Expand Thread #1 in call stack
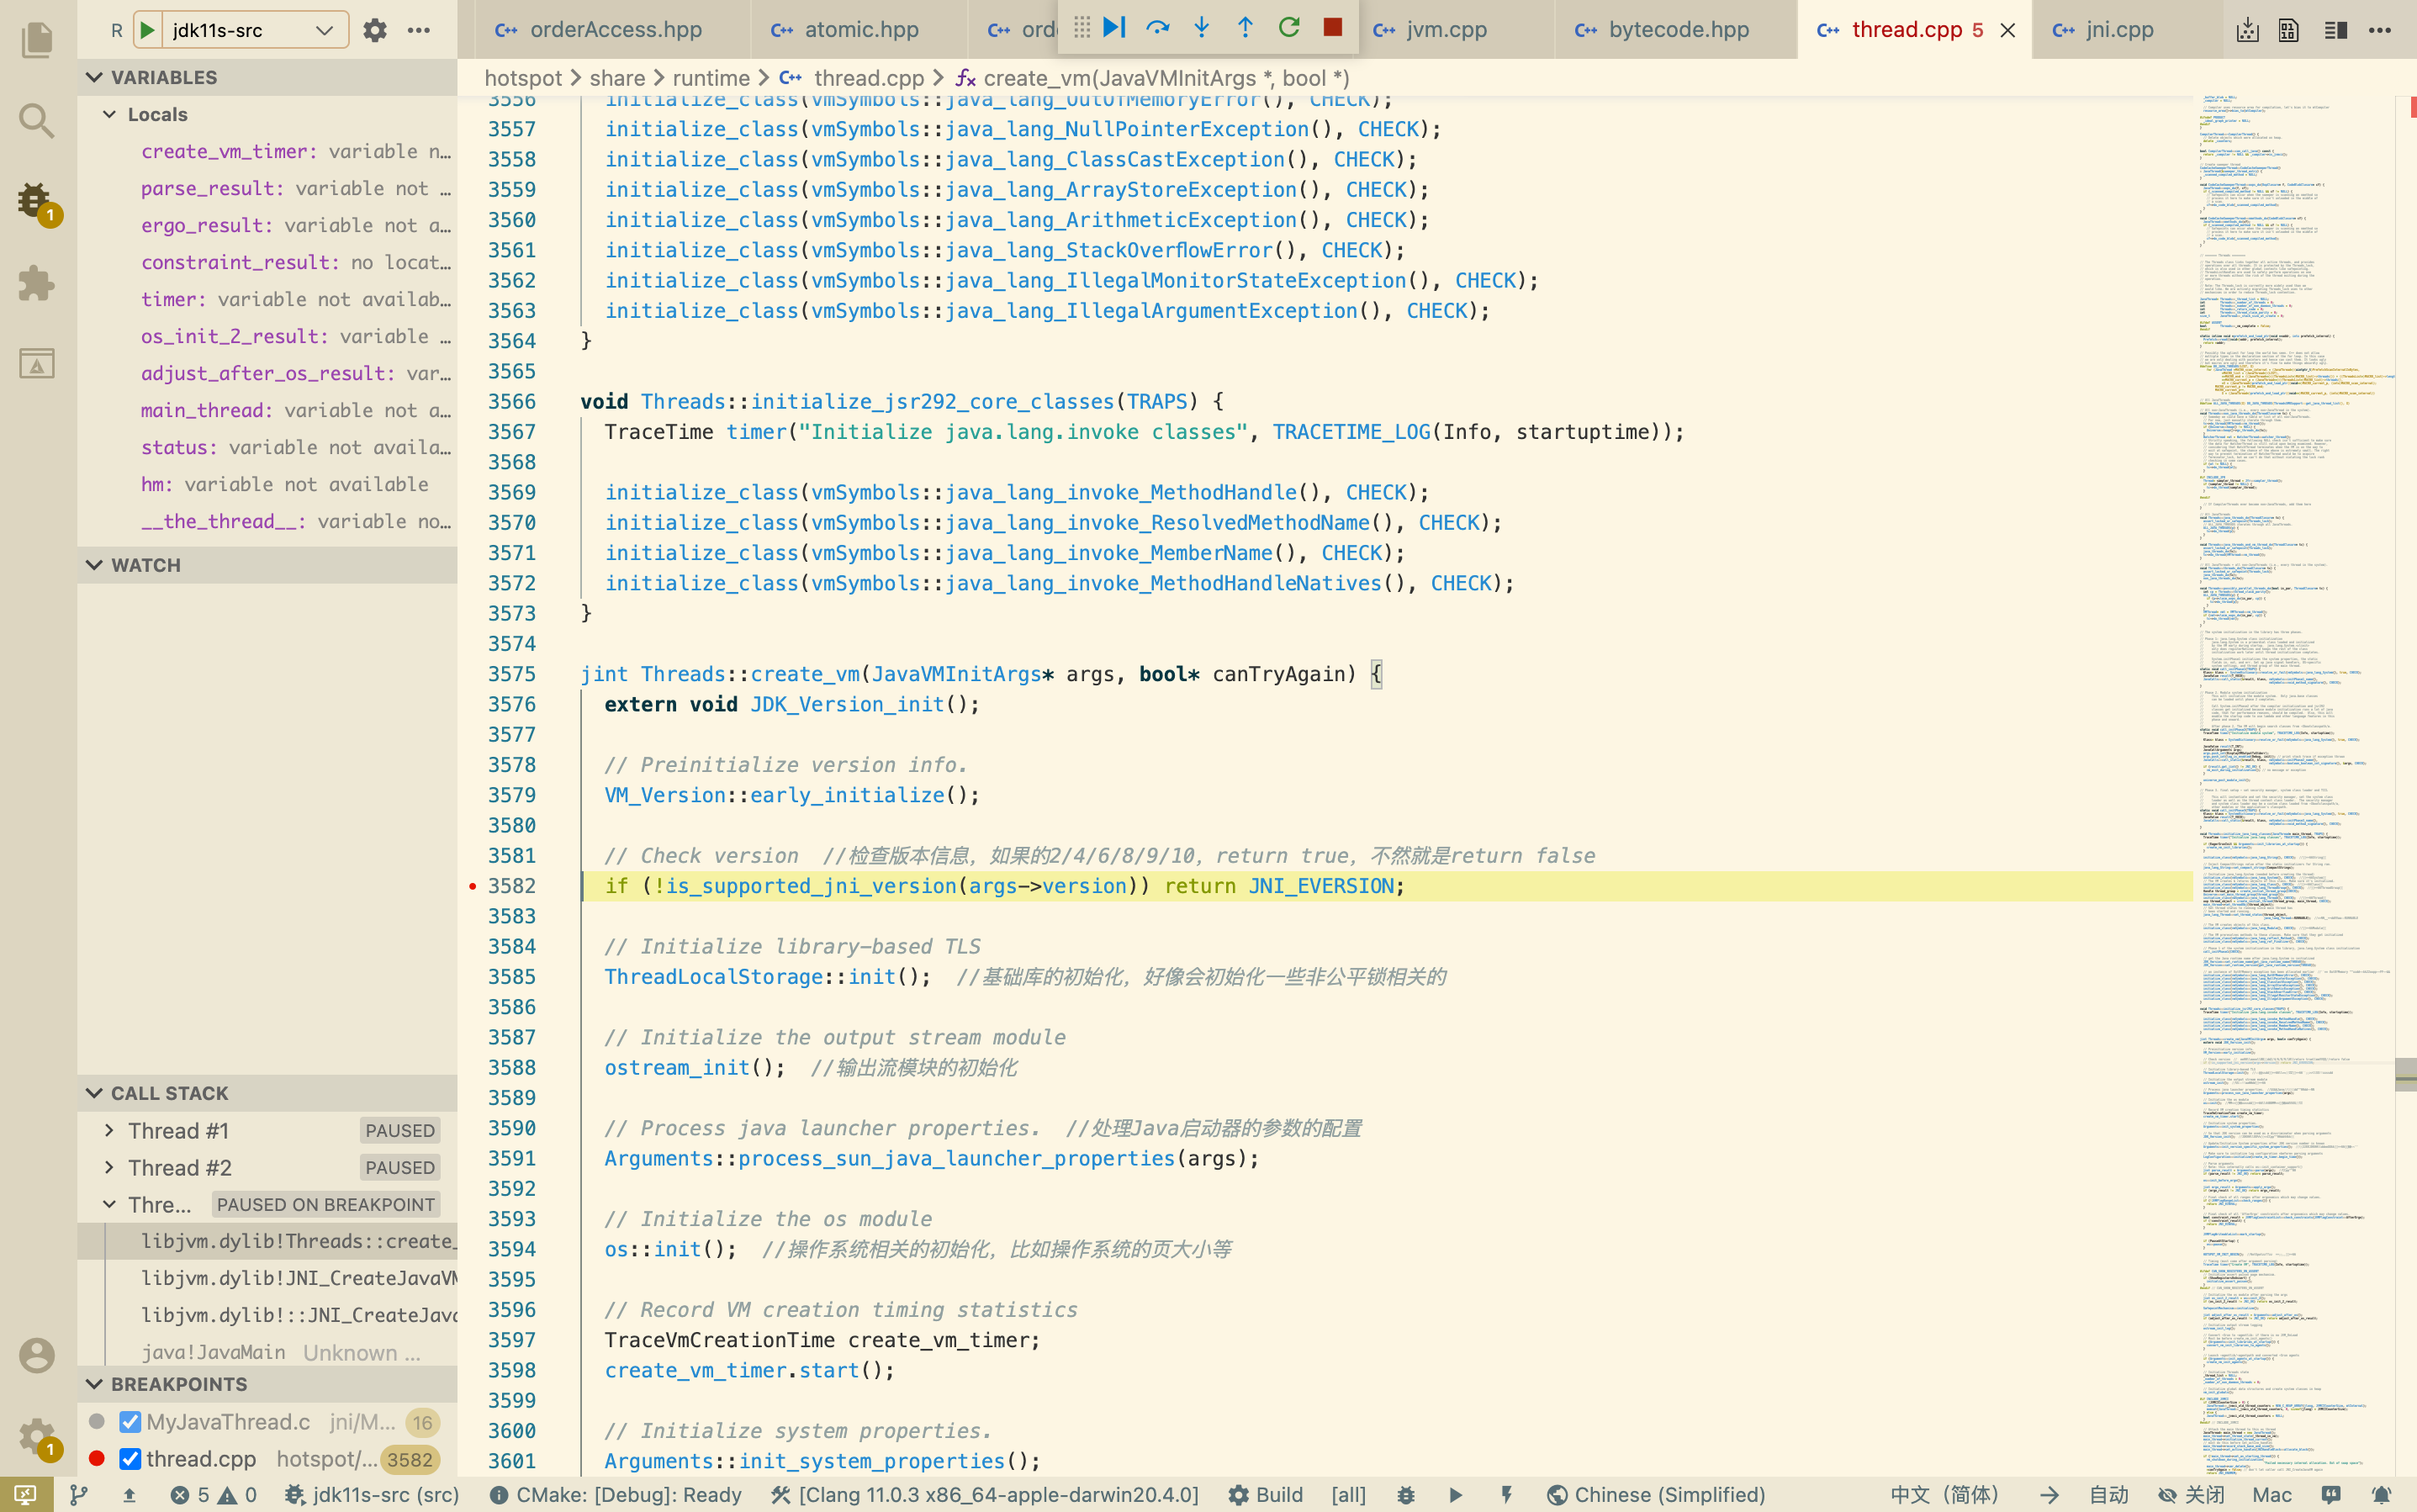The image size is (2417, 1512). (109, 1130)
